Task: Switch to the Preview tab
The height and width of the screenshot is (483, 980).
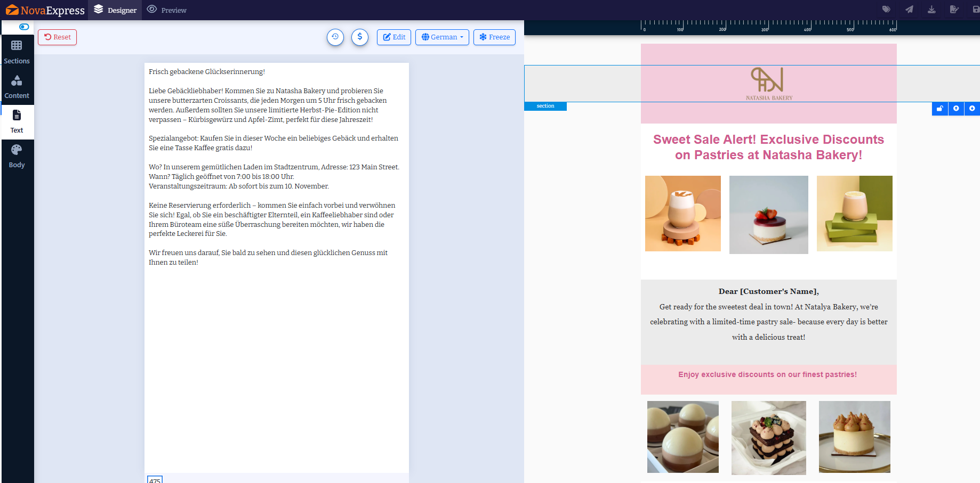Action: [x=167, y=10]
